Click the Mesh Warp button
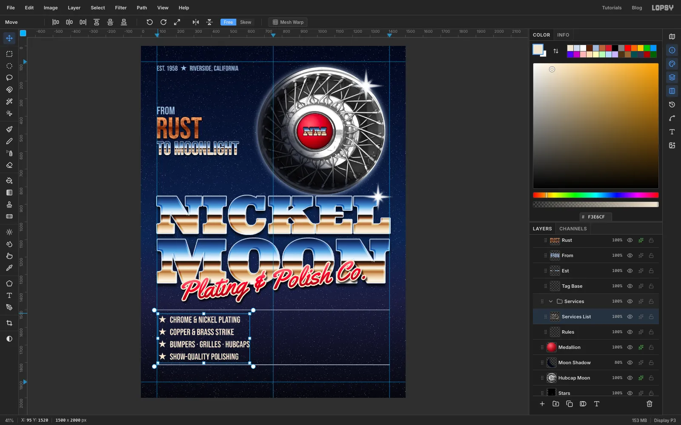Screen dimensions: 681x425 [x=288, y=22]
